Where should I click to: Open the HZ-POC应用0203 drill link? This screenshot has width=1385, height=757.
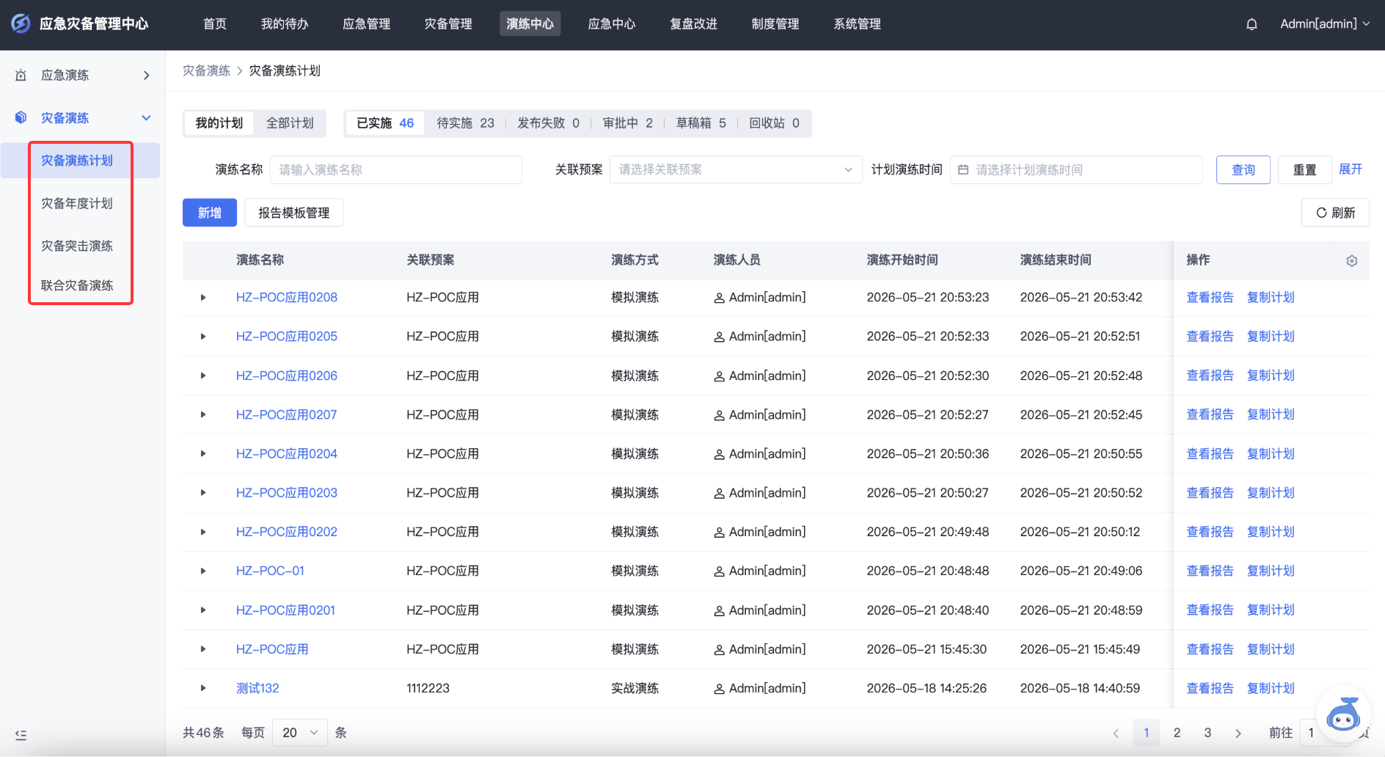click(x=287, y=493)
